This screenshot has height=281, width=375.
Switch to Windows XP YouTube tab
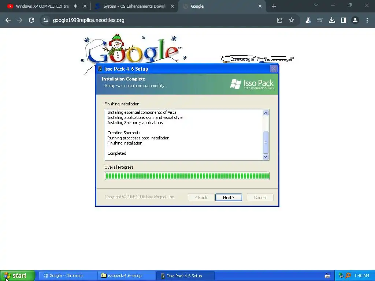point(42,6)
